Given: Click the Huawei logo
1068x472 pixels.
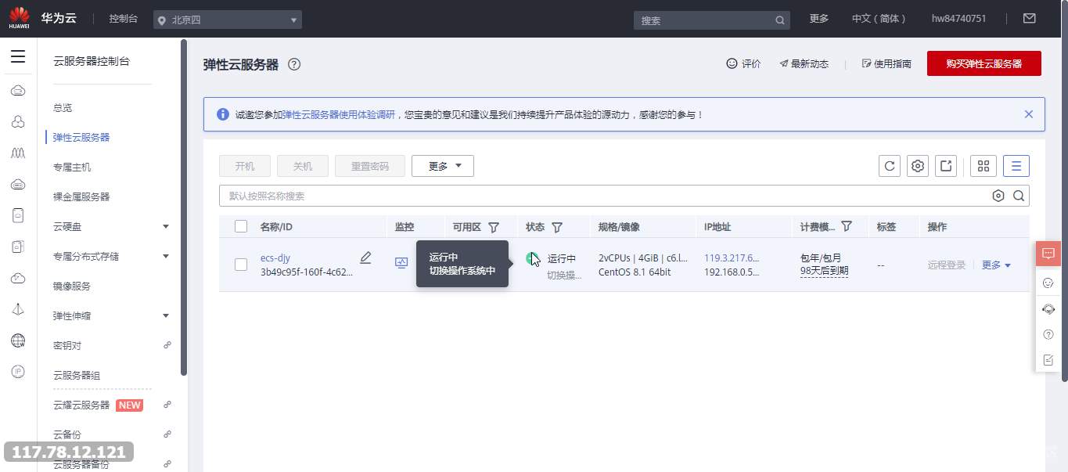Looking at the screenshot, I should (19, 18).
